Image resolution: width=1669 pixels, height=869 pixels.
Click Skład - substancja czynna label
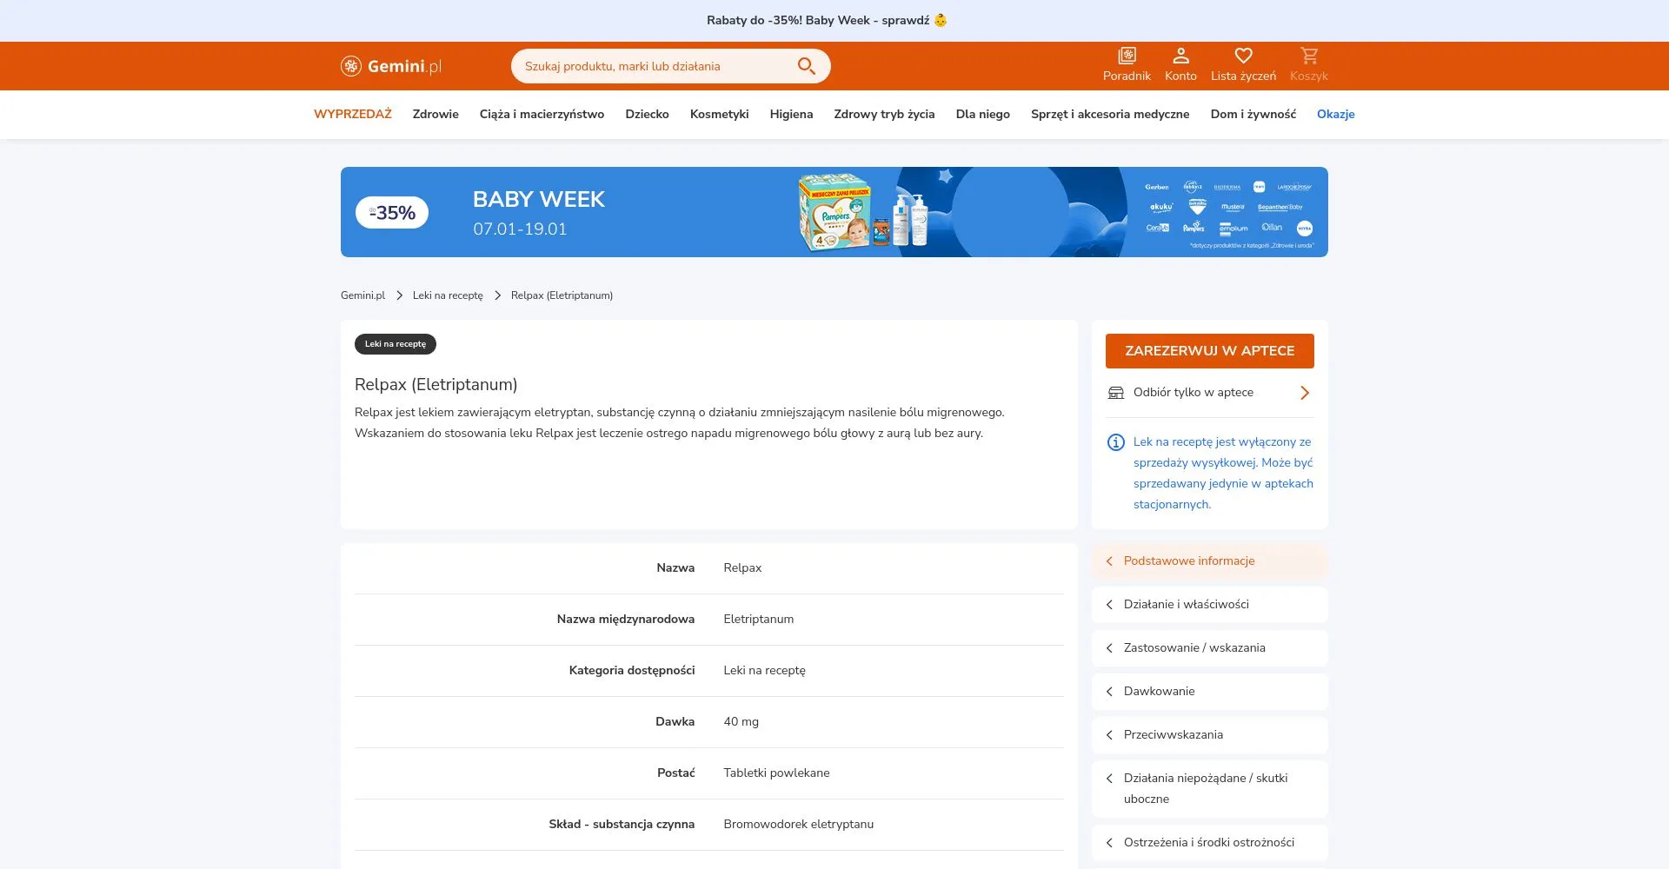point(622,825)
